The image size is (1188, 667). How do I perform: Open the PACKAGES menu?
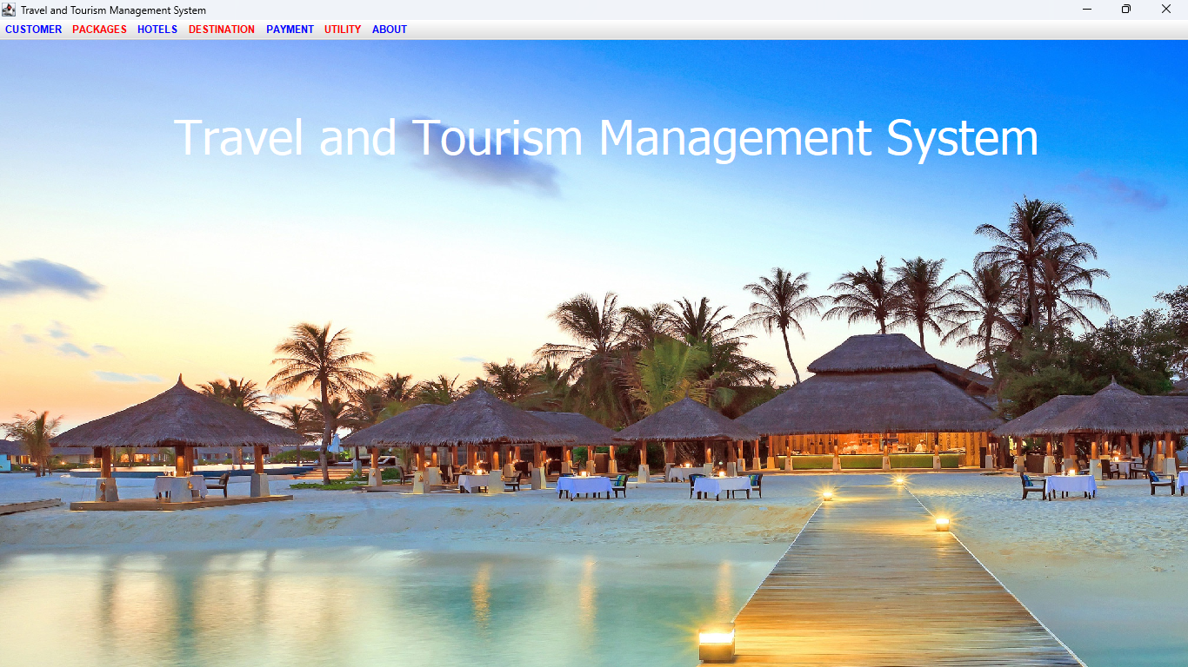coord(99,30)
